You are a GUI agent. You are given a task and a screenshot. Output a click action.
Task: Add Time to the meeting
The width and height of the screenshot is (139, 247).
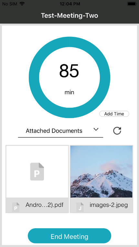(114, 114)
